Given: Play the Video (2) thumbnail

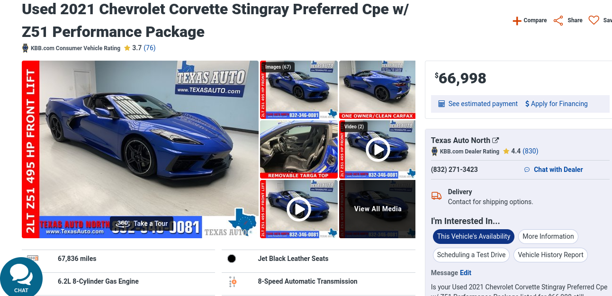Looking at the screenshot, I should [x=378, y=149].
